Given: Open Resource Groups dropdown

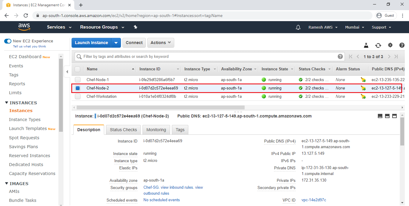Looking at the screenshot, I should pyautogui.click(x=102, y=27).
